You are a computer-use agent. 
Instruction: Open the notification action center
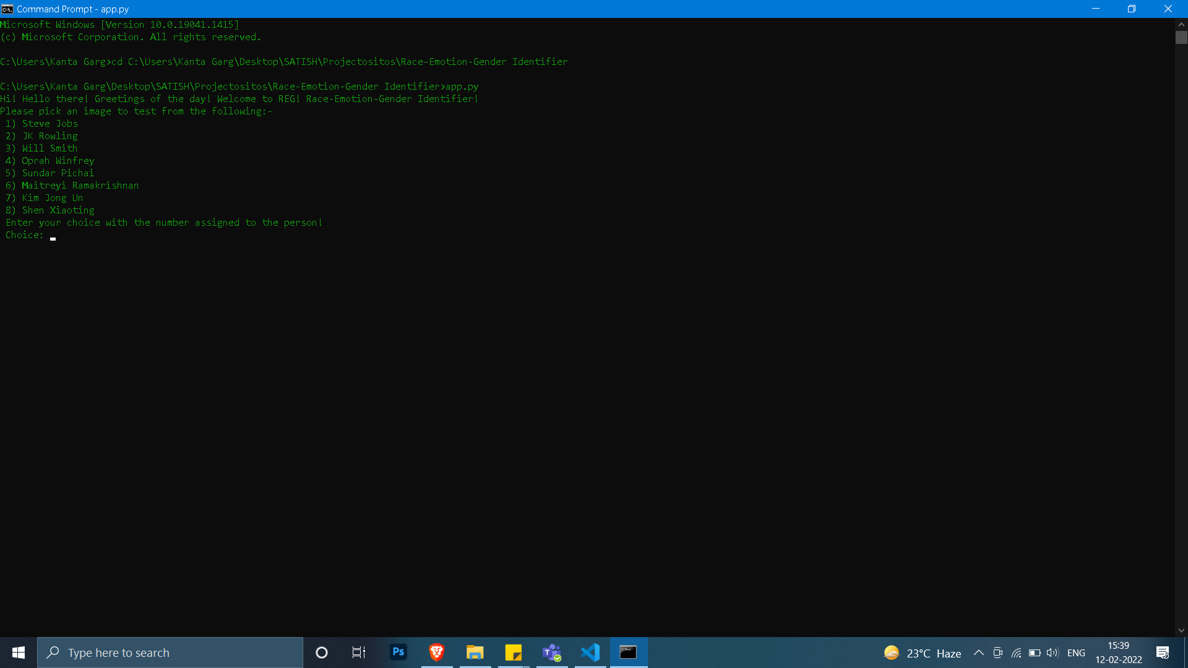click(1163, 653)
